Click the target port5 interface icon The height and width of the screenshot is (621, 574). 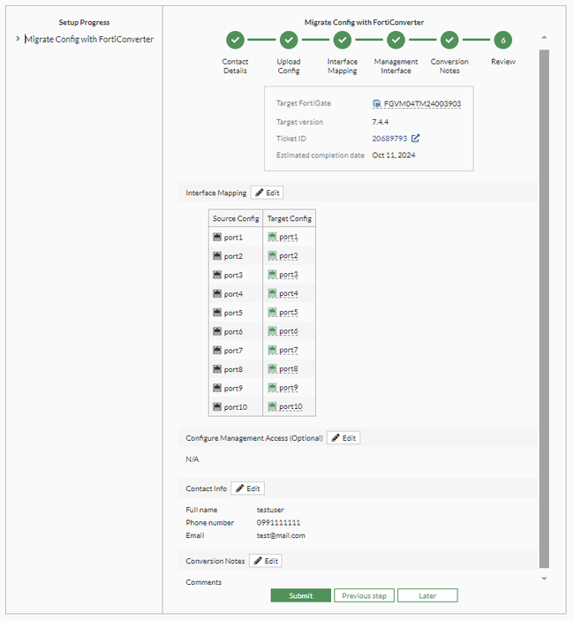click(273, 313)
